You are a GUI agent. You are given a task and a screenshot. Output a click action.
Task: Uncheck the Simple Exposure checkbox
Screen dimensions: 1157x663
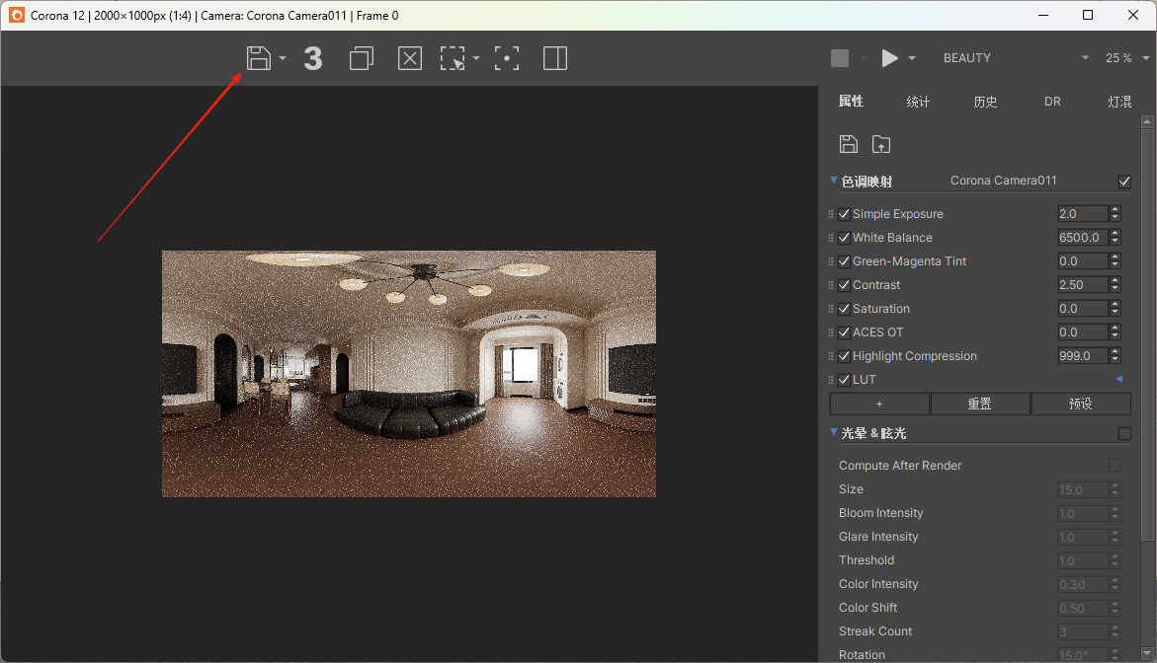coord(844,214)
